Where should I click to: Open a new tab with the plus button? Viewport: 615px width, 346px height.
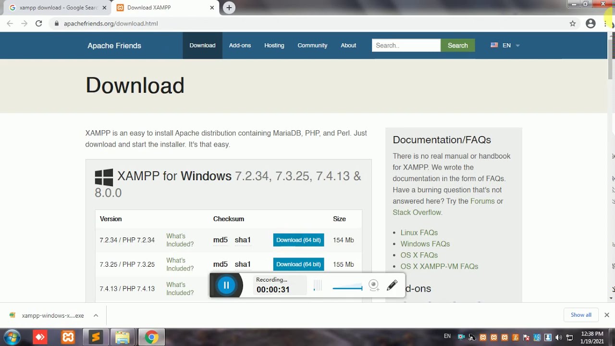coord(229,8)
